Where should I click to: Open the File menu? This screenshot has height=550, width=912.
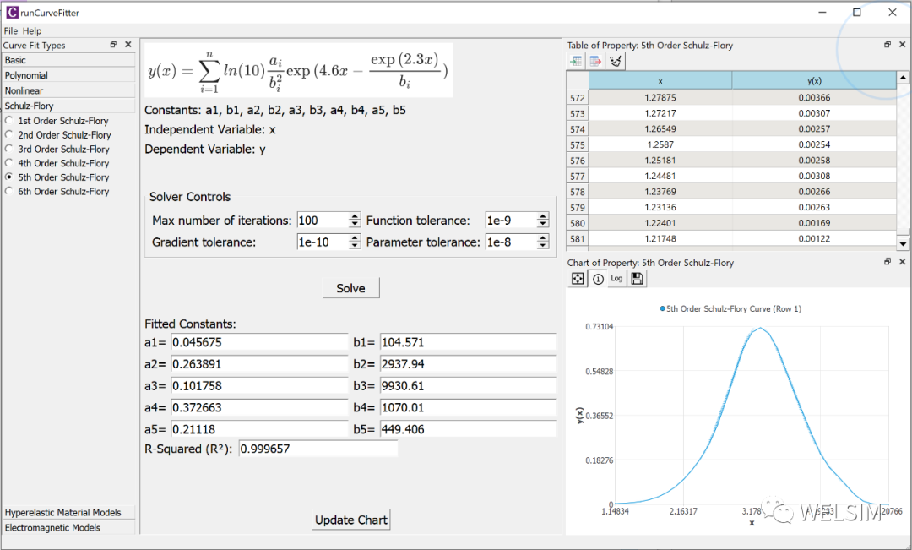coord(10,31)
